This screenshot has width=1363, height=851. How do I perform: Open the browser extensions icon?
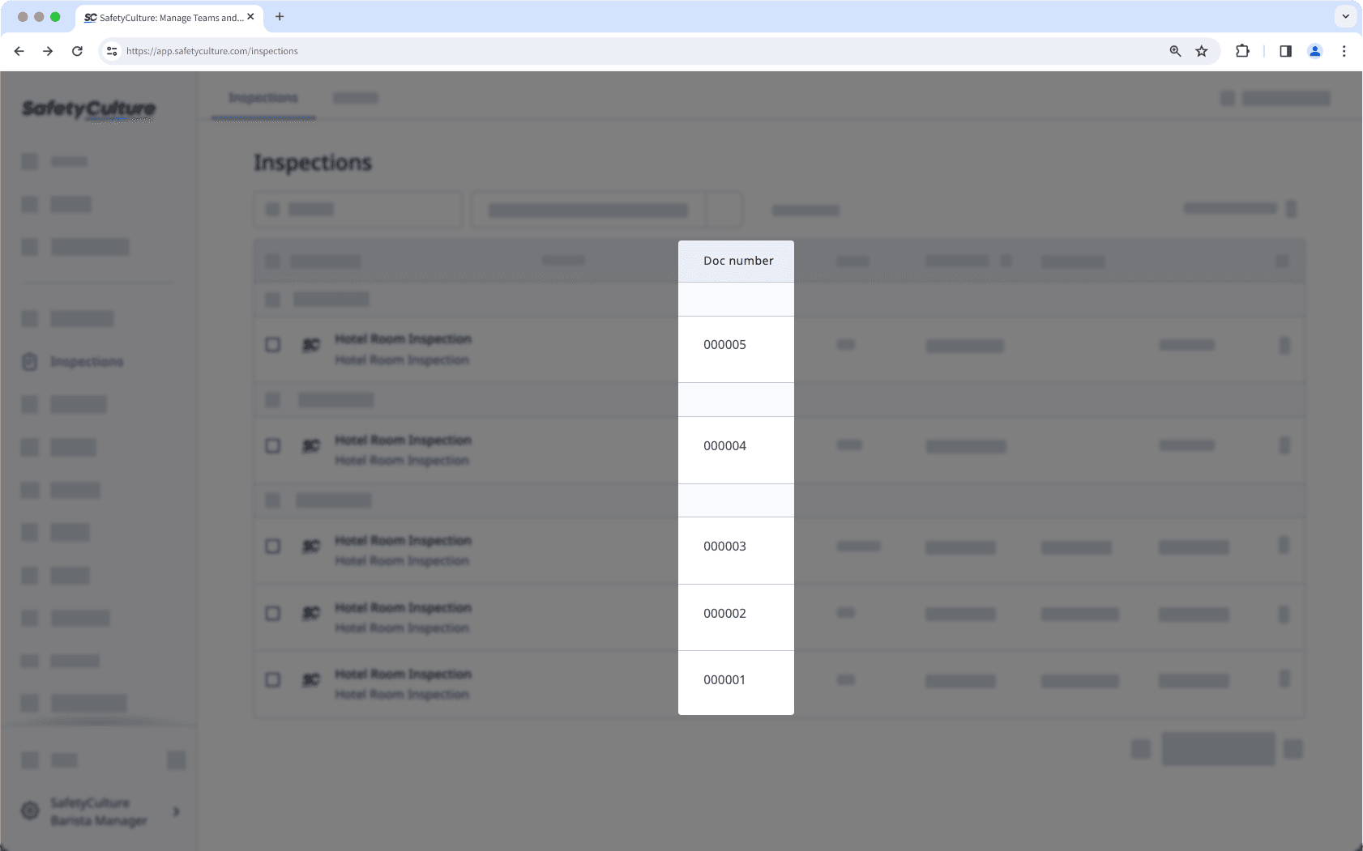point(1242,50)
